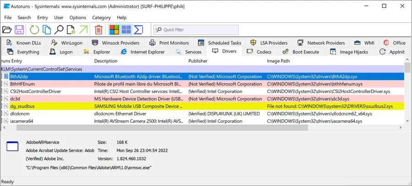Select the CSI2HostControllerDriver entry
Viewport: 412px width, 186px height.
[x=202, y=92]
